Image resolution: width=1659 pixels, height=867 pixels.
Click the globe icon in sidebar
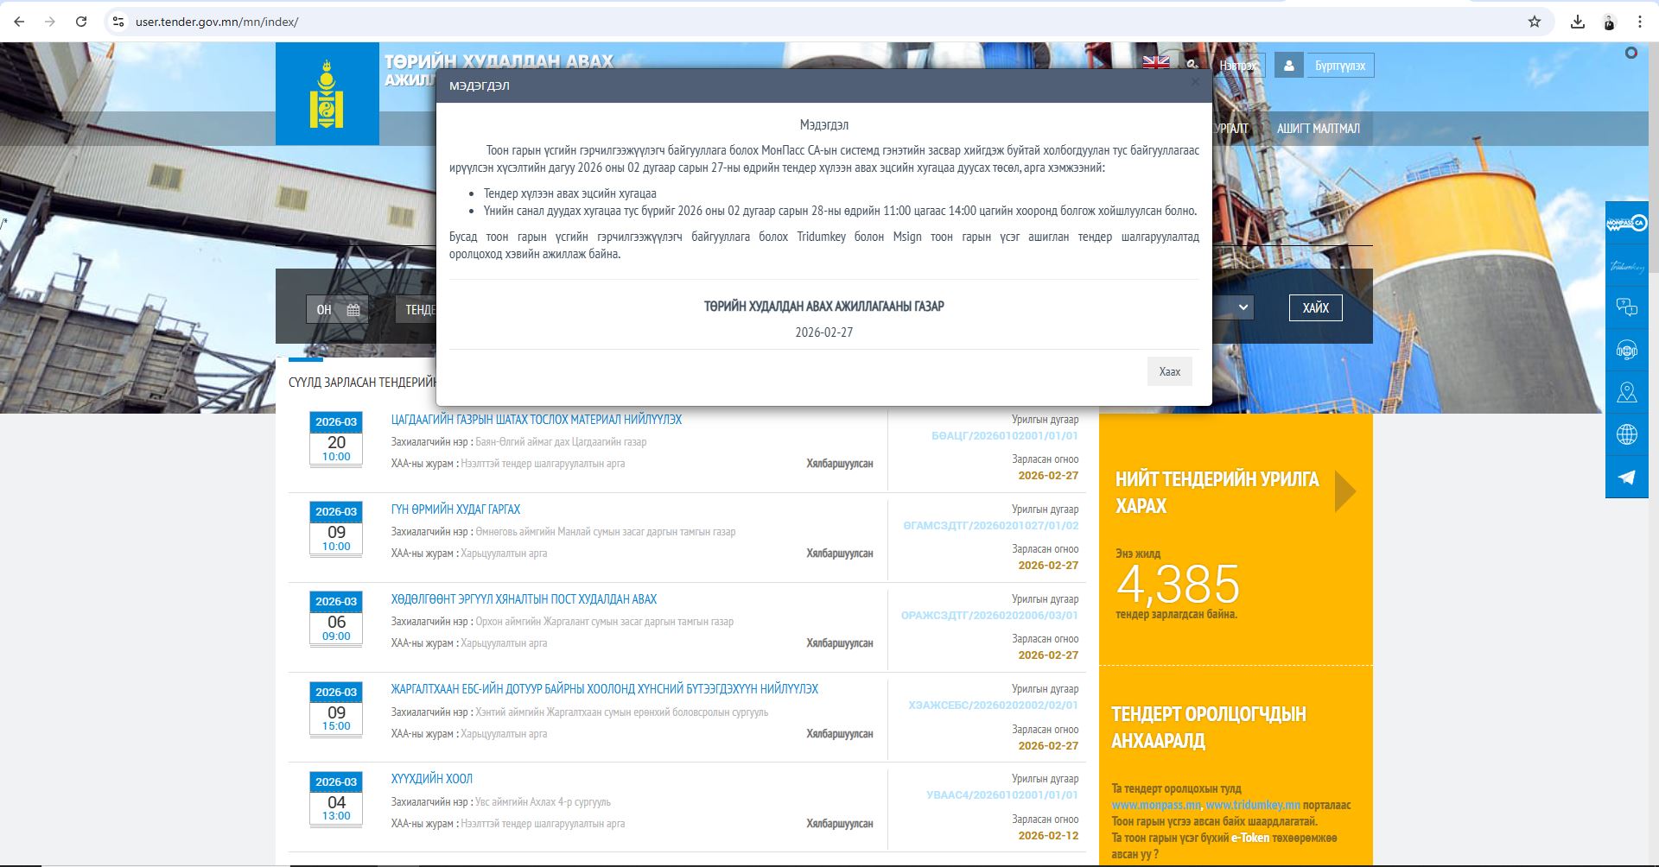[x=1626, y=434]
